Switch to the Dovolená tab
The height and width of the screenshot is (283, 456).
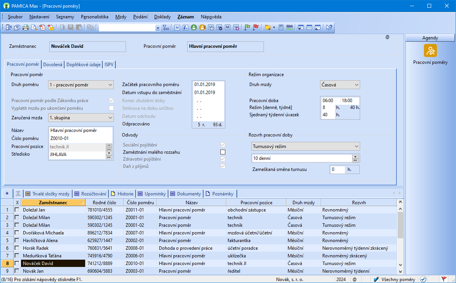[53, 64]
